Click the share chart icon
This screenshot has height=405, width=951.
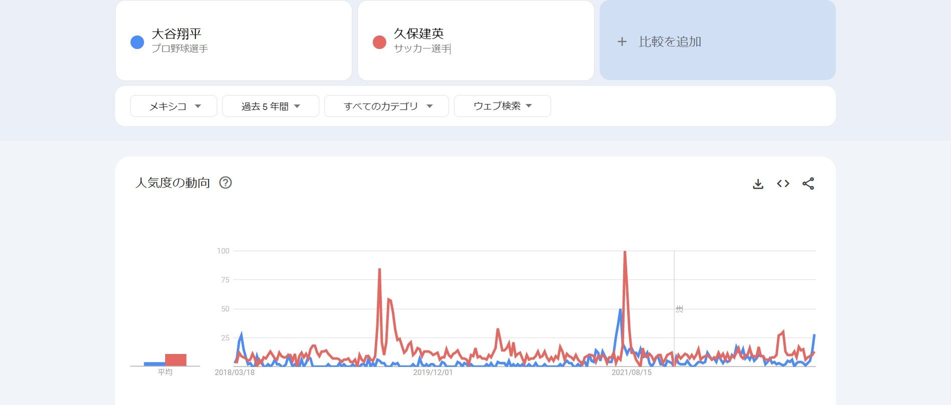808,183
